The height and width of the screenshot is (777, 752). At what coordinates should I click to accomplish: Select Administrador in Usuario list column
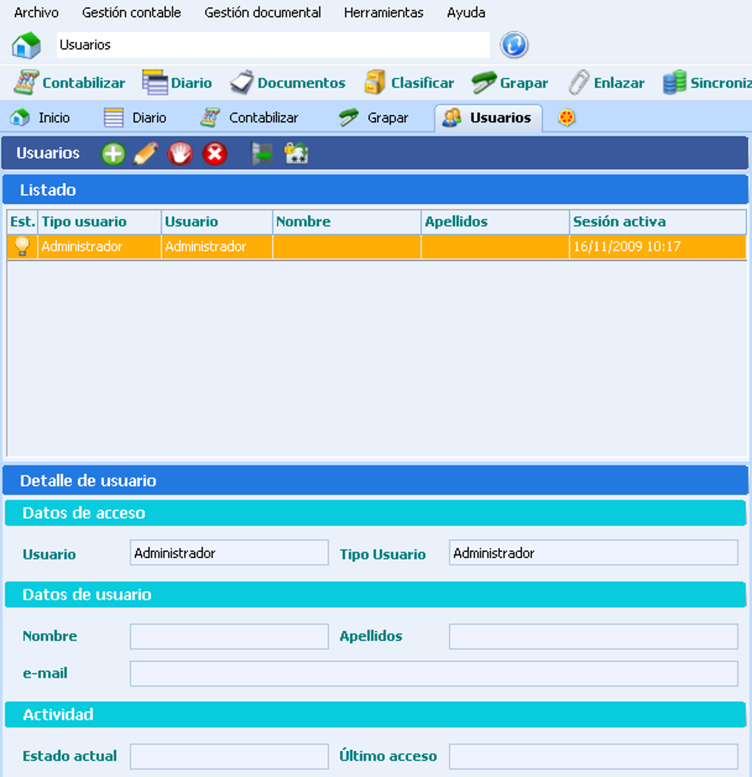217,246
